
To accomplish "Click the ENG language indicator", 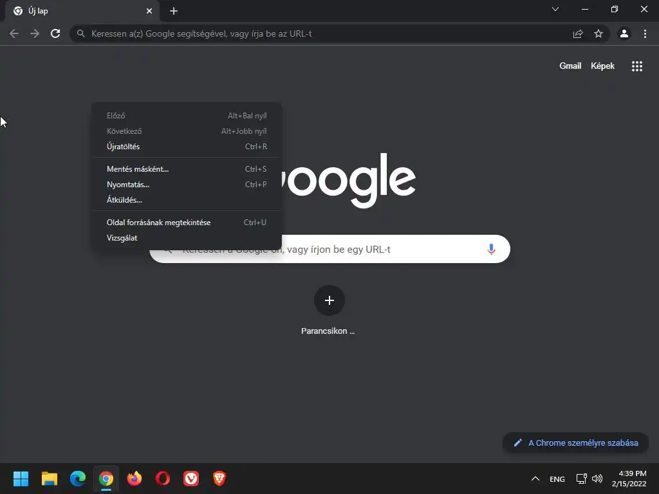I will [x=557, y=479].
